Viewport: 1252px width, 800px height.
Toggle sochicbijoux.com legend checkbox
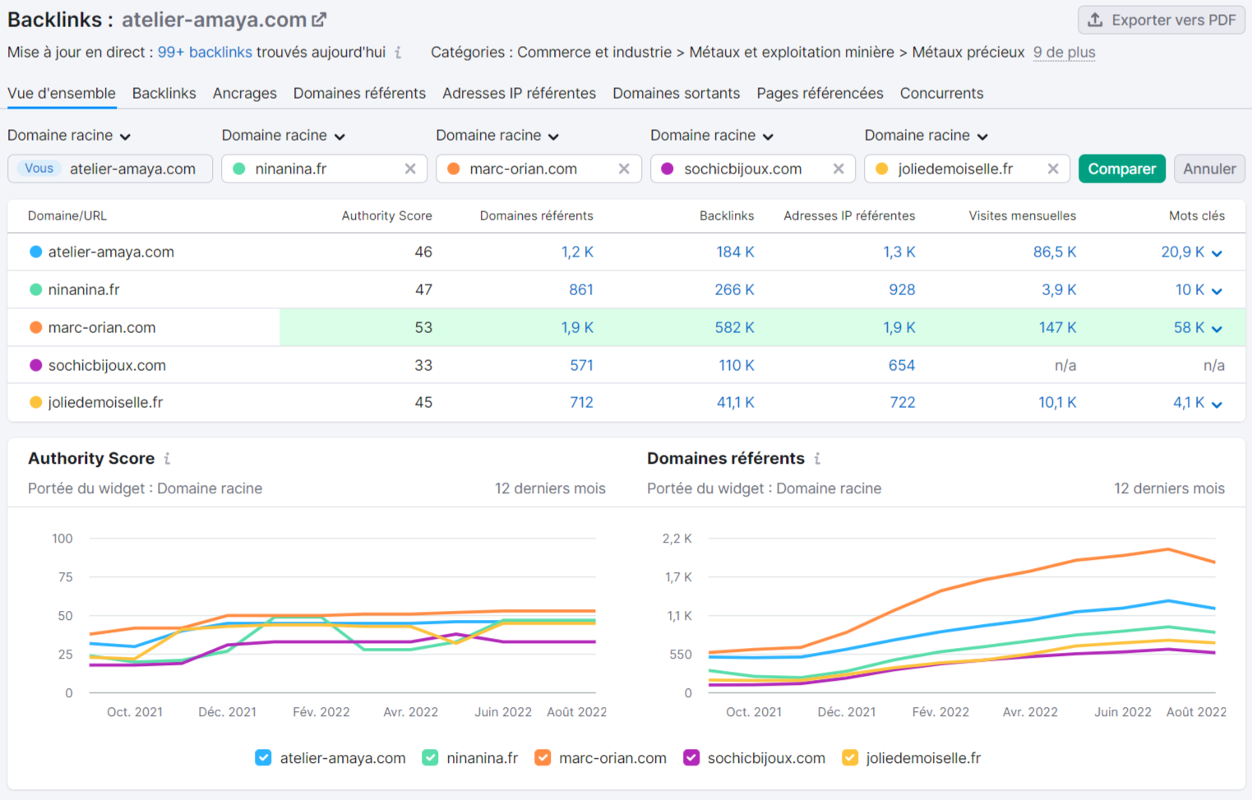691,758
